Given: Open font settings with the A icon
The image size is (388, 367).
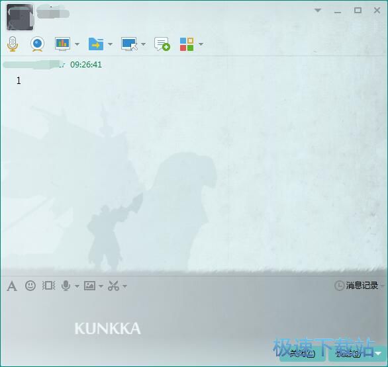Looking at the screenshot, I should (12, 286).
